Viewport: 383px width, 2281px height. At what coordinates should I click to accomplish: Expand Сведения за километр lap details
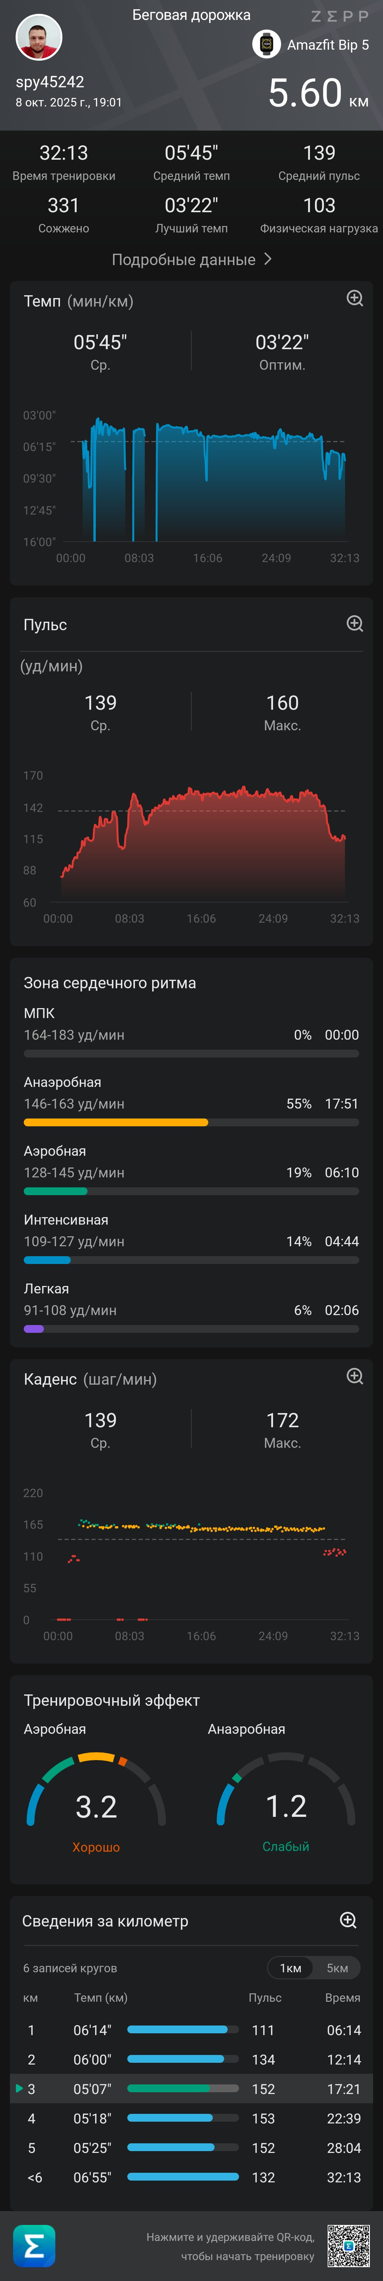click(349, 1920)
